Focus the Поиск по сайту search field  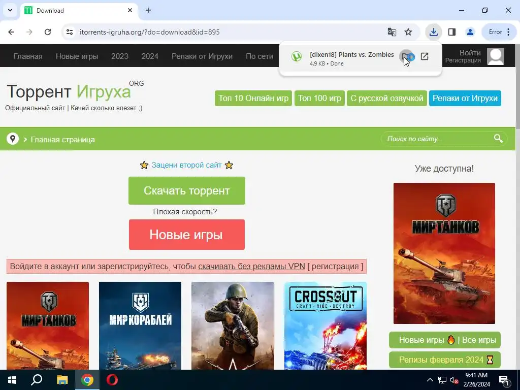coord(437,139)
